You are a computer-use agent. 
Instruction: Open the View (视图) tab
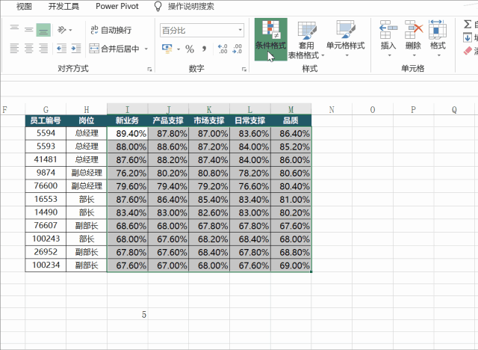click(x=25, y=6)
